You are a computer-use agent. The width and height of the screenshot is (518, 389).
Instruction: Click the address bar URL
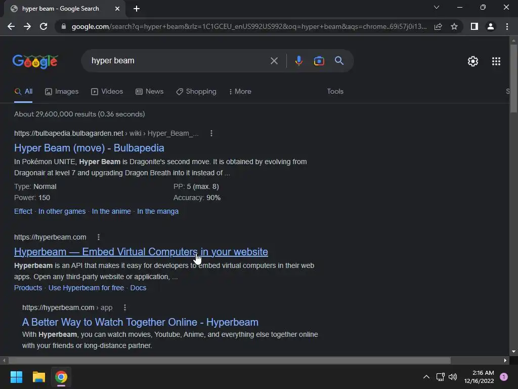tap(249, 26)
